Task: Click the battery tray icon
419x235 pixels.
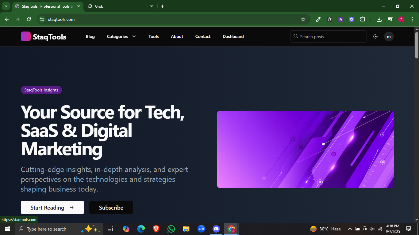Action: point(357,229)
